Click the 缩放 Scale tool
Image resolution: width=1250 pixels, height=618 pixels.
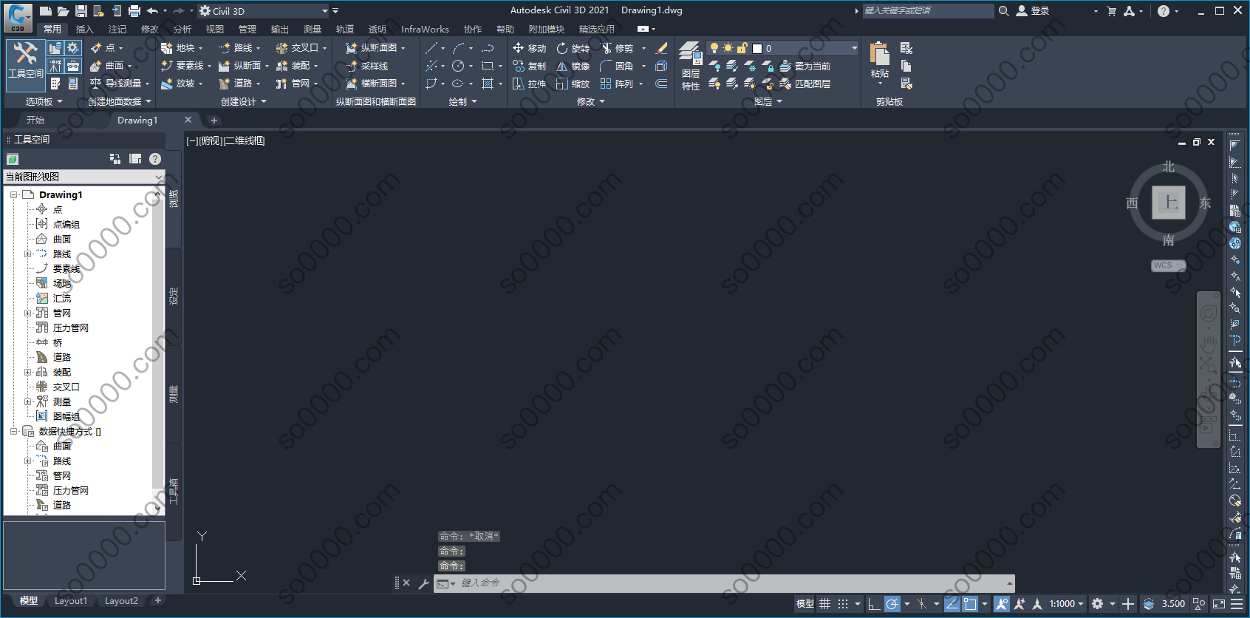(573, 84)
